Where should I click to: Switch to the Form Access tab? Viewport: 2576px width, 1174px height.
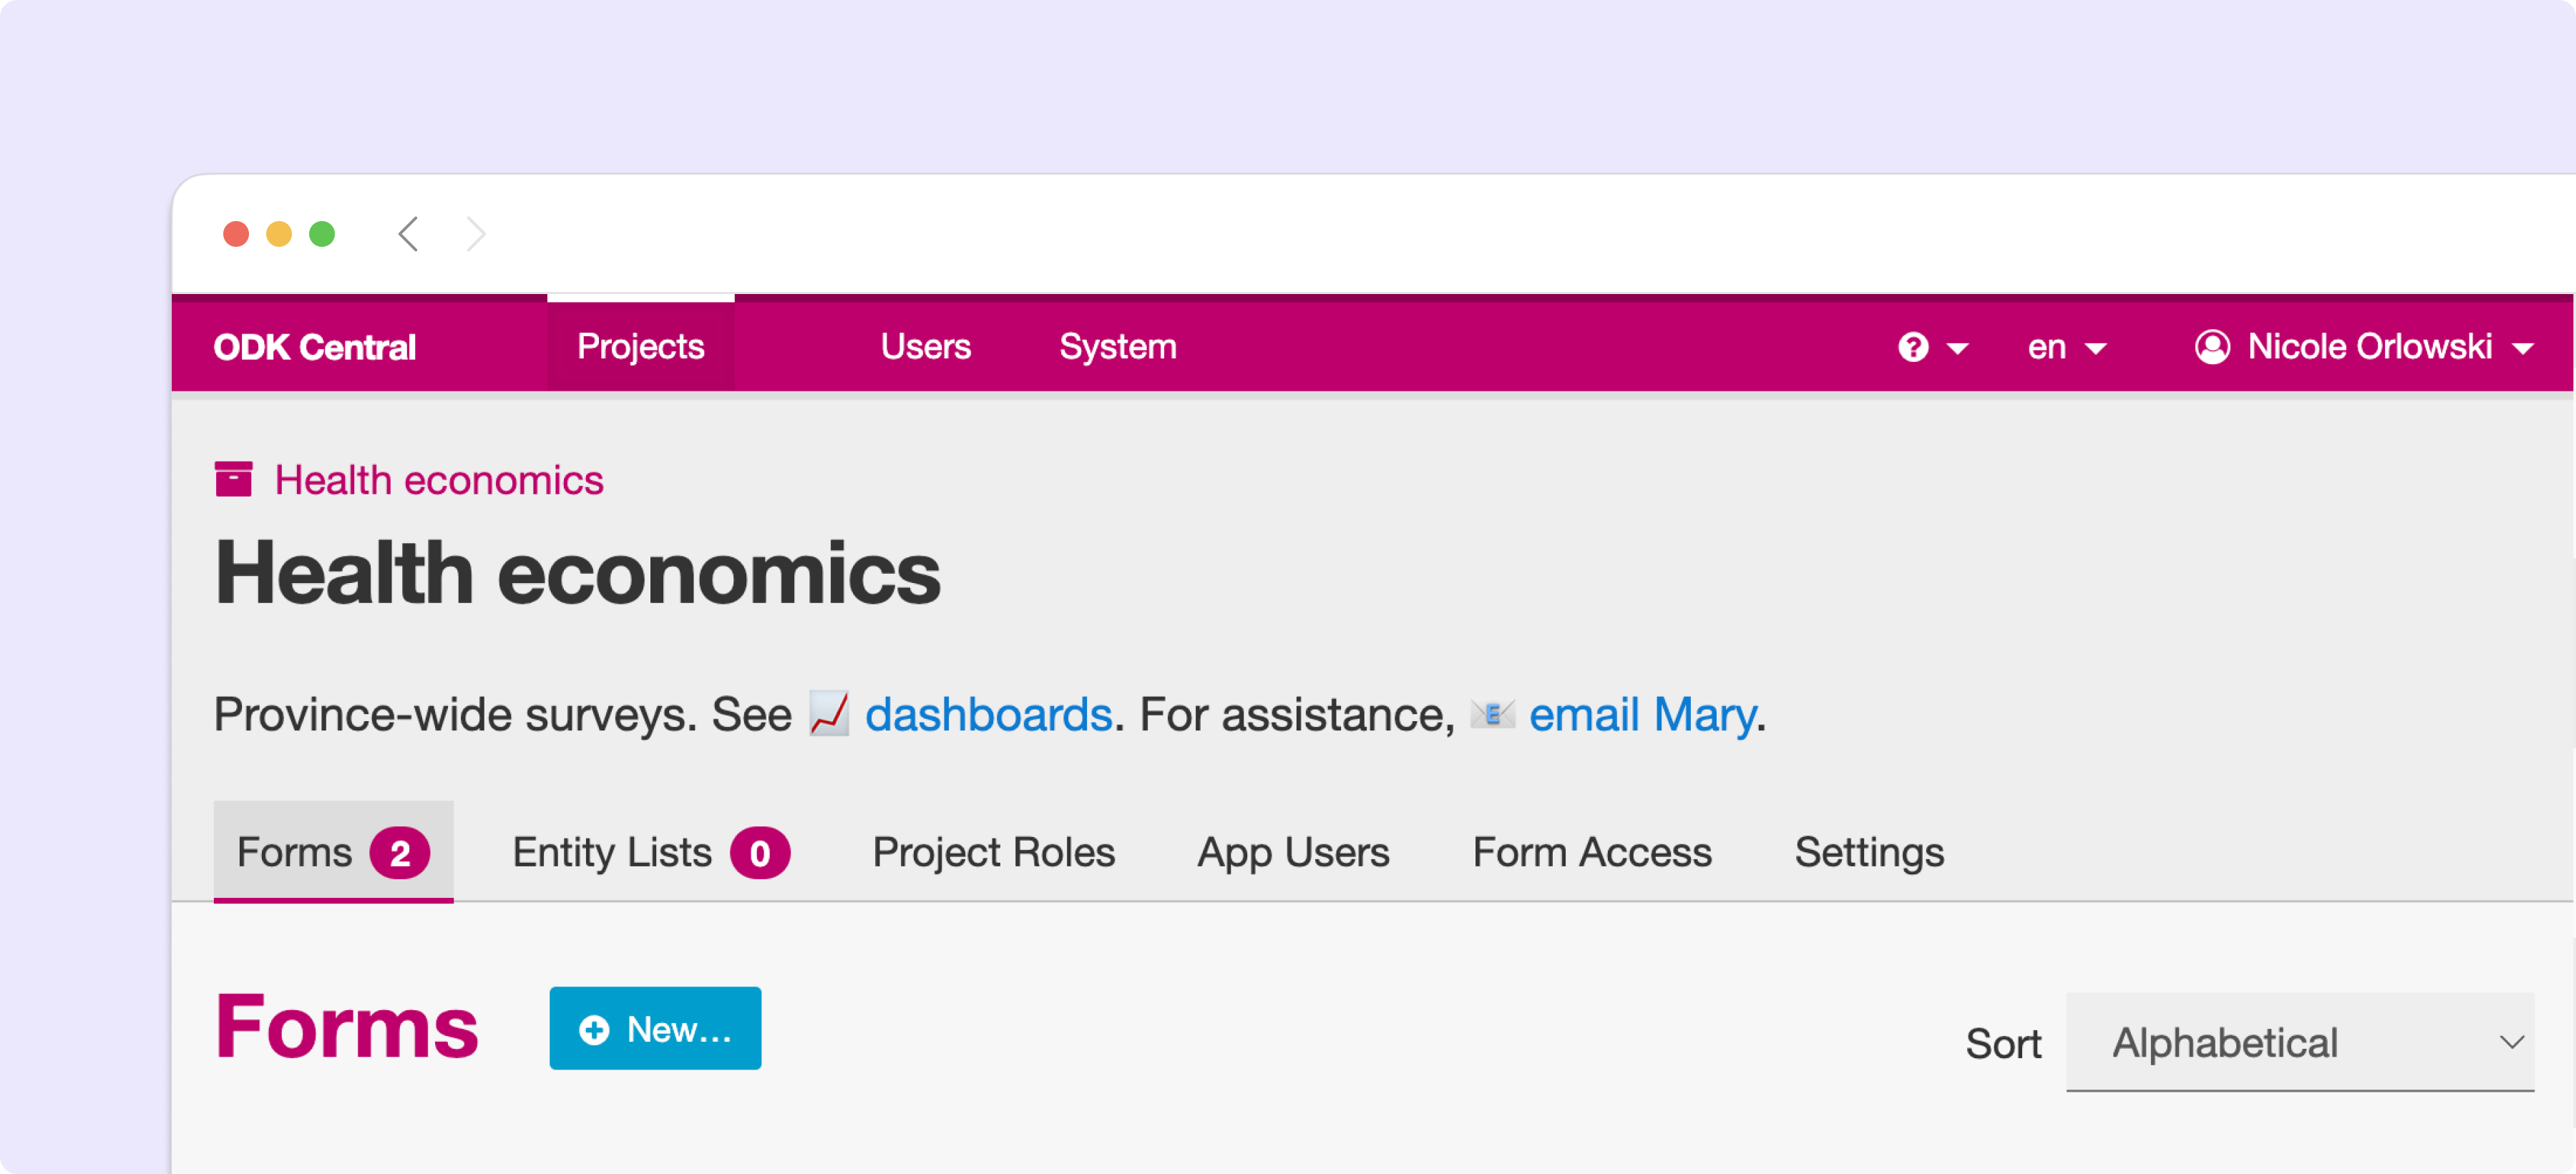click(1592, 852)
